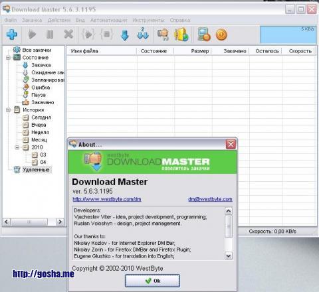Screen dimensions: 319x292
Task: Open the 'Действия' menu
Action: [59, 20]
